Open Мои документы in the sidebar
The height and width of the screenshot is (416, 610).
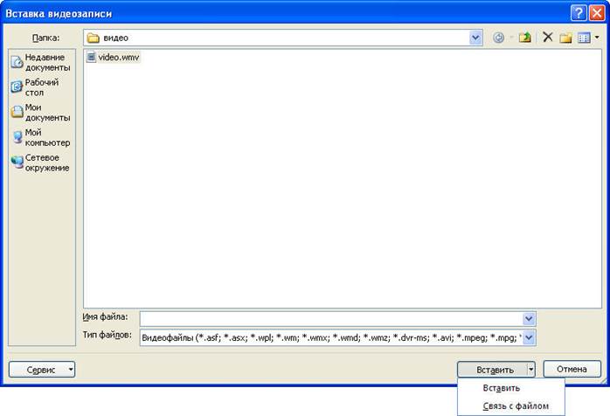pos(41,113)
